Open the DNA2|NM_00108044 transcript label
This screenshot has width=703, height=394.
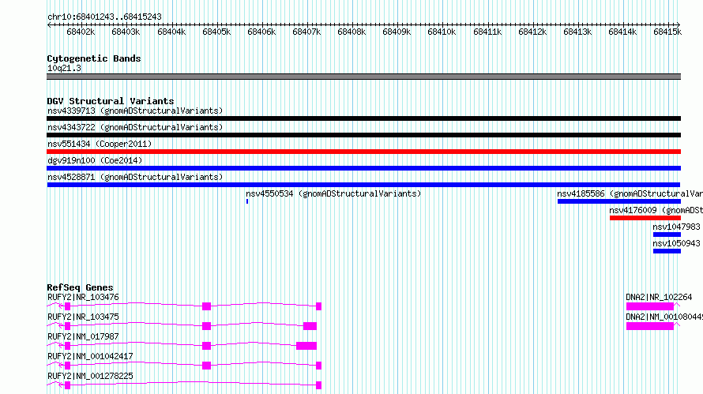(664, 317)
